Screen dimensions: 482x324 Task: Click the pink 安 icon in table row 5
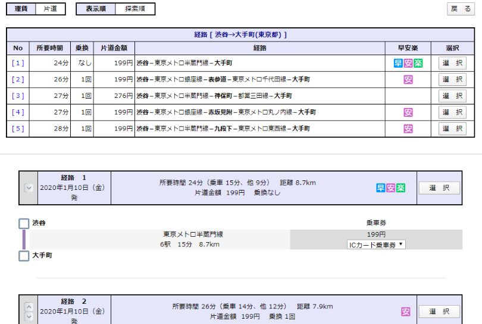coord(408,129)
